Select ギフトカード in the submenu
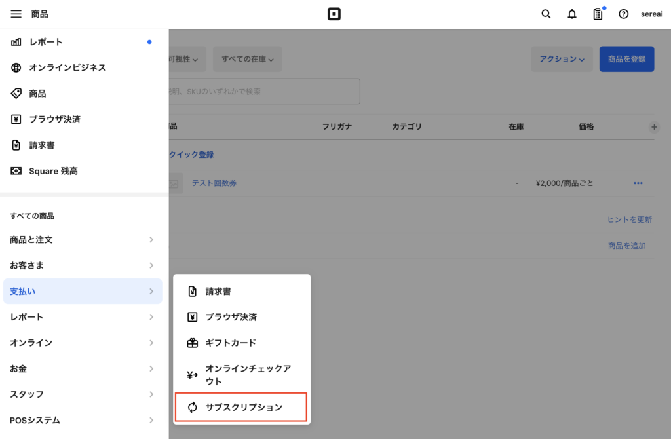This screenshot has width=671, height=439. tap(230, 343)
